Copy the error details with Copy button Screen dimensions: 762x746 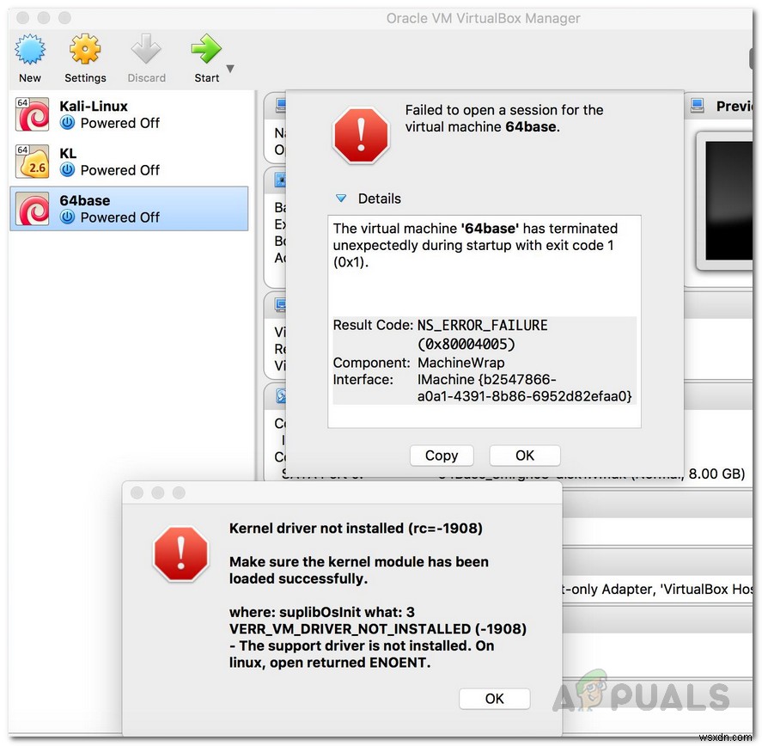click(442, 456)
